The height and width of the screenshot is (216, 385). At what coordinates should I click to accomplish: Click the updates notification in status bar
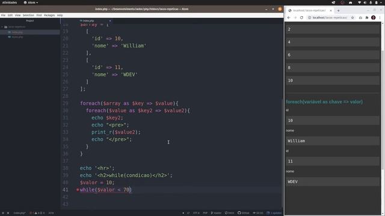point(274,213)
